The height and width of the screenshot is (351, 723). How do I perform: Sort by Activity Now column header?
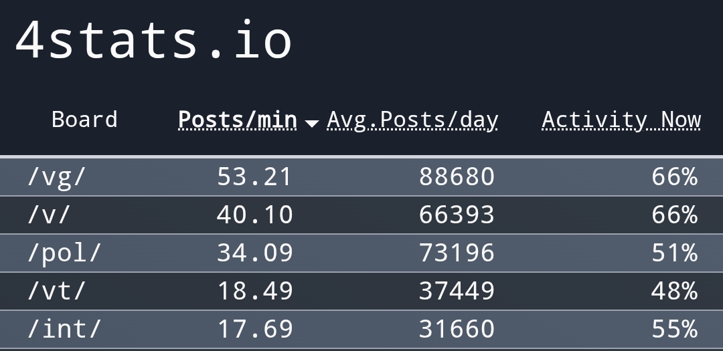coord(621,120)
